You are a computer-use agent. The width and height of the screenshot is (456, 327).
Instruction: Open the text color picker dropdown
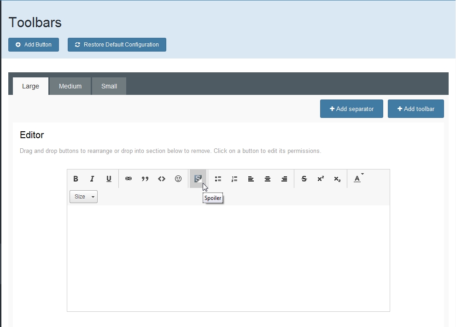tap(358, 179)
